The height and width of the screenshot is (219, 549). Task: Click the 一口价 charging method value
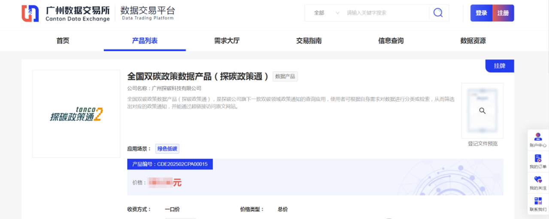click(172, 209)
